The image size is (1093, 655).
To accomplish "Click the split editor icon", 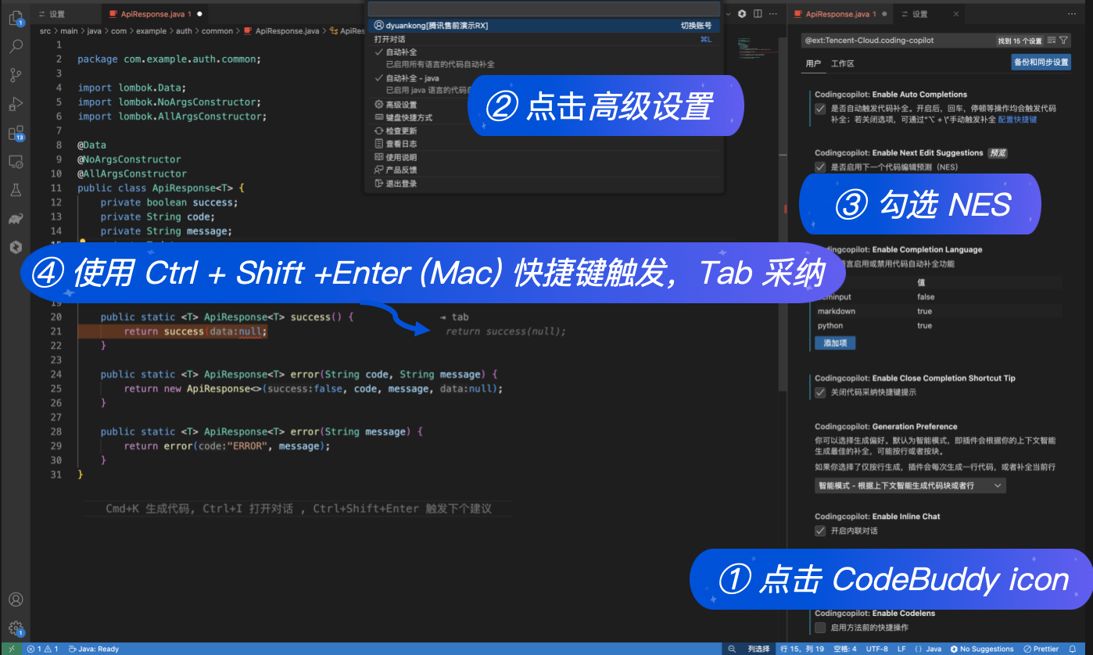I will tap(756, 14).
